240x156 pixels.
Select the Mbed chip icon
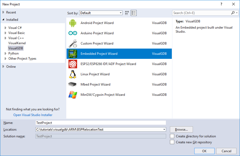click(73, 84)
